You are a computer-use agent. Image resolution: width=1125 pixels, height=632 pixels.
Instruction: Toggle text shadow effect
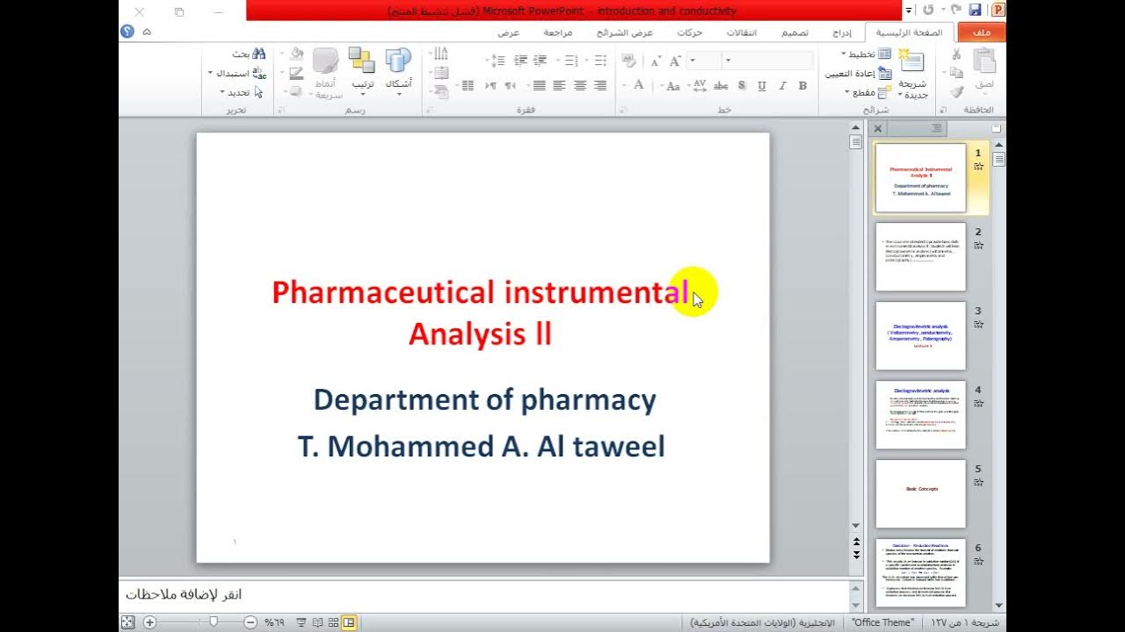(x=741, y=86)
